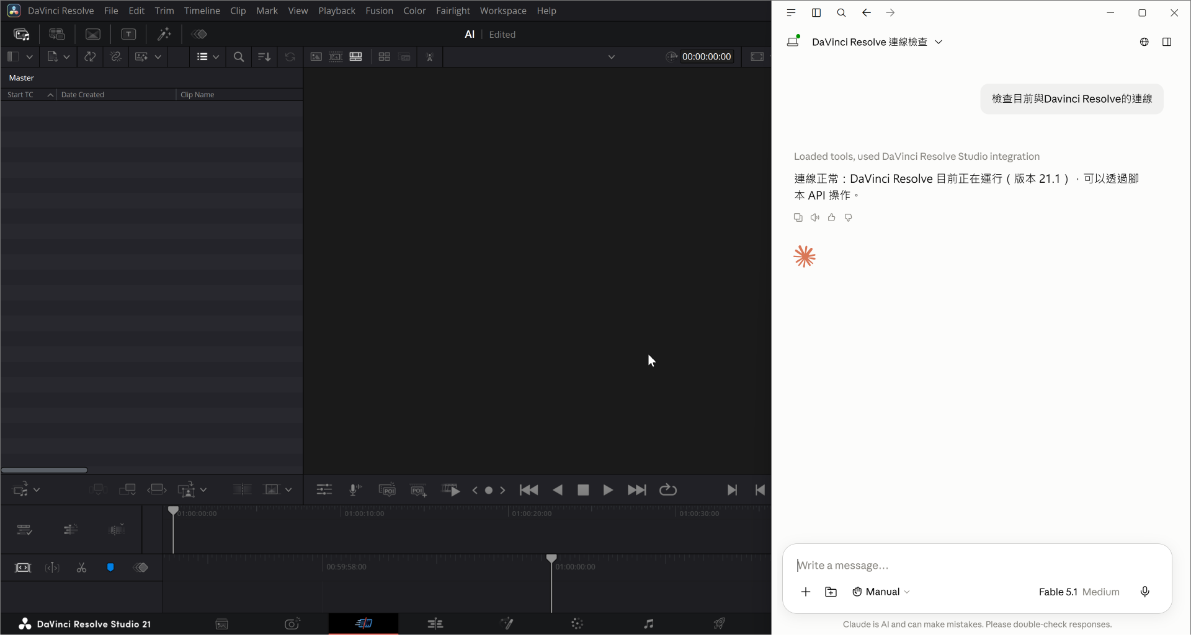Open the Titles panel icon
Viewport: 1191px width, 635px height.
[128, 34]
